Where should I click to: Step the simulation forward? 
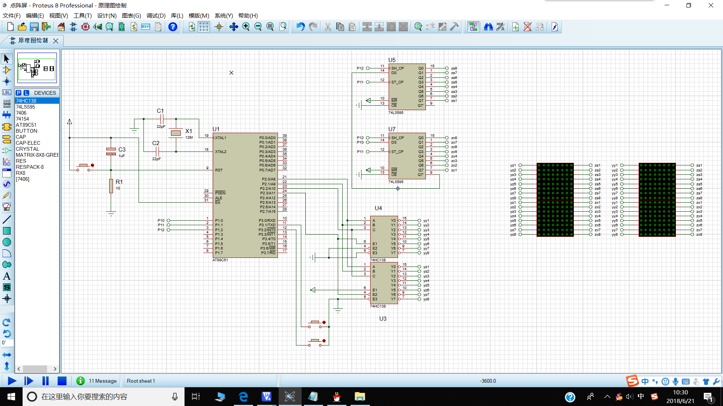29,381
